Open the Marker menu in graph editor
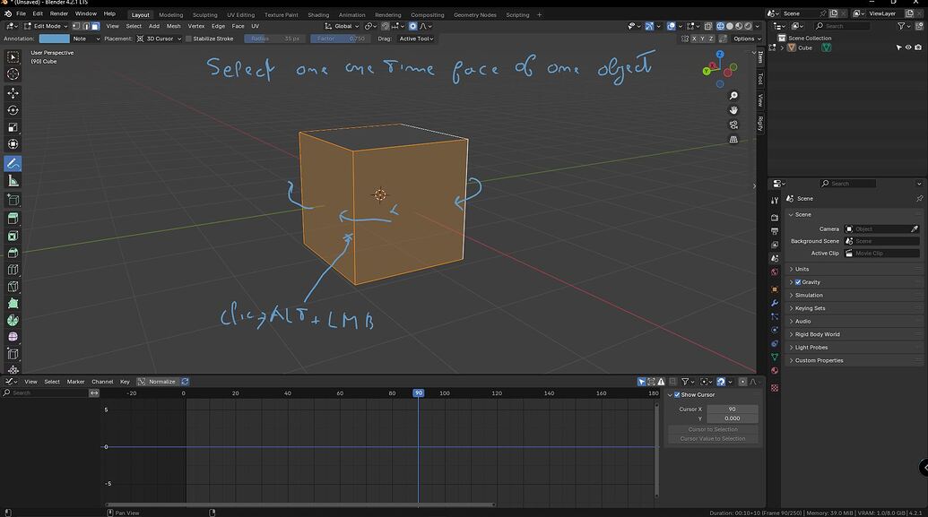Viewport: 928px width, 517px height. tap(75, 382)
